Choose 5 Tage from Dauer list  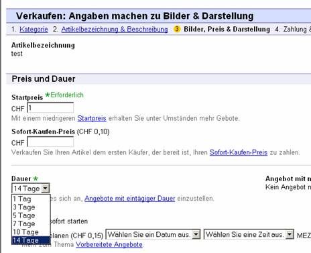point(31,215)
